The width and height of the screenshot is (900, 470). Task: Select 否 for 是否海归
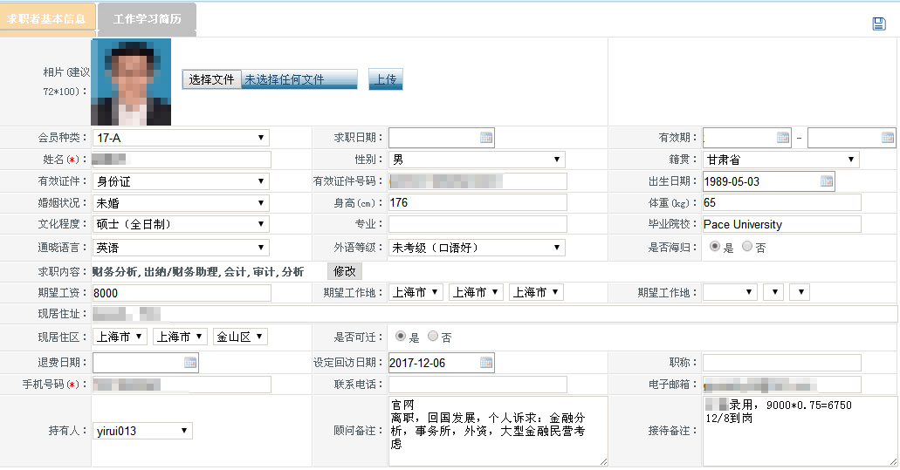point(746,246)
